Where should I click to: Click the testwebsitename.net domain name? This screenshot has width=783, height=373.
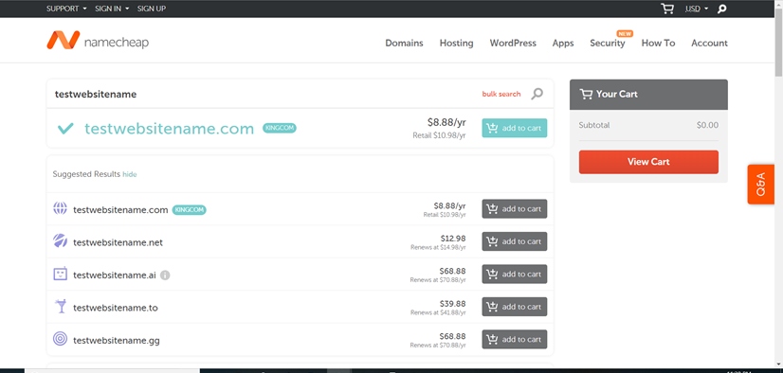(118, 243)
